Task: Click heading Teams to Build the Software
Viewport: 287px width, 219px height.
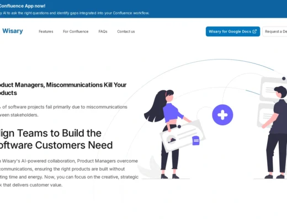Action: (56, 139)
